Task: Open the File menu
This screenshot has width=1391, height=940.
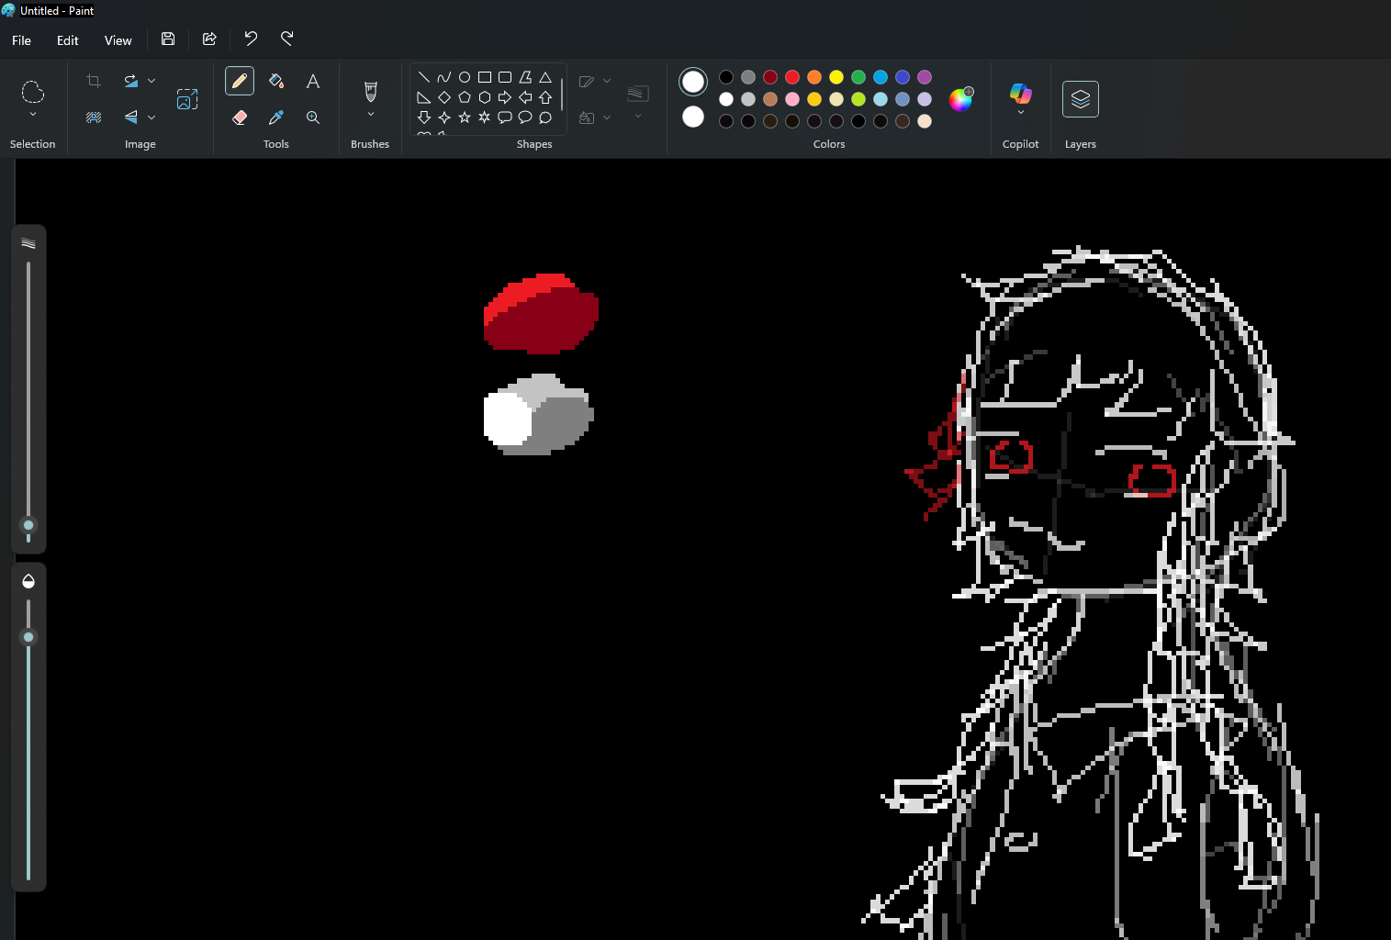Action: coord(22,40)
